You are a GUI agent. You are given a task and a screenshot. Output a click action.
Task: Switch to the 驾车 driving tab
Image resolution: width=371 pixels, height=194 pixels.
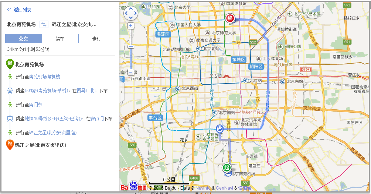tap(60, 39)
